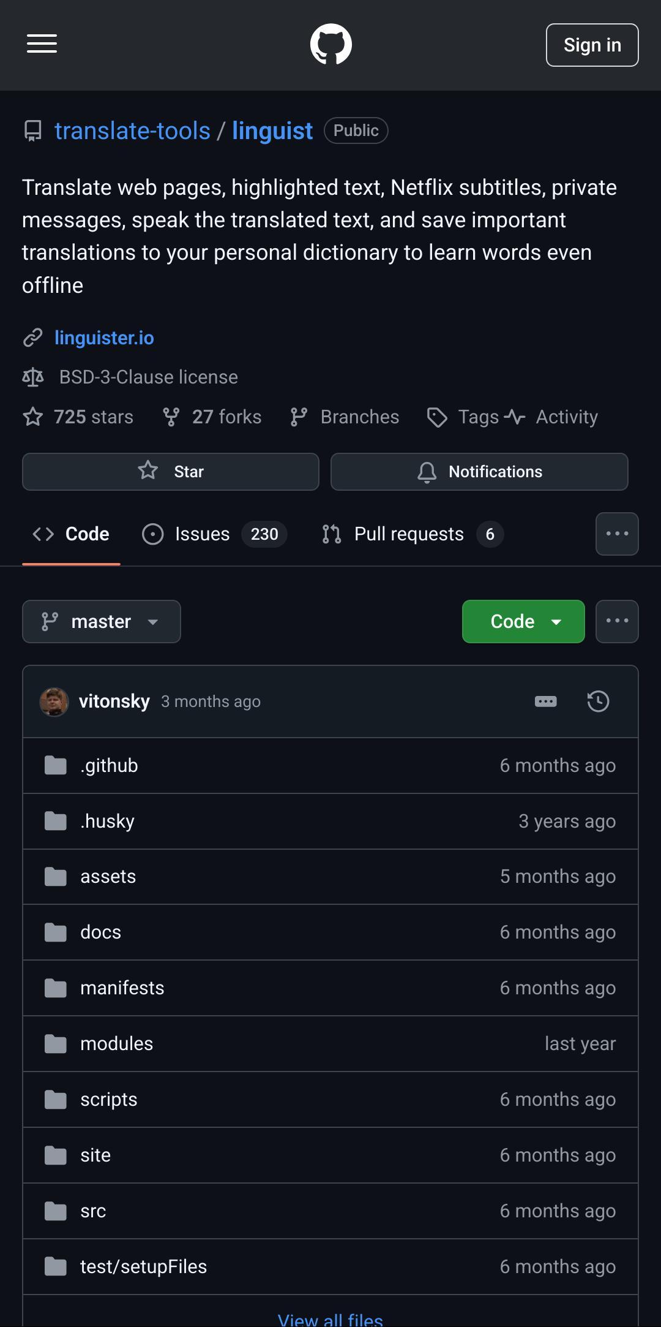Expand the latest commit message details
This screenshot has height=1327, width=661.
tap(545, 701)
